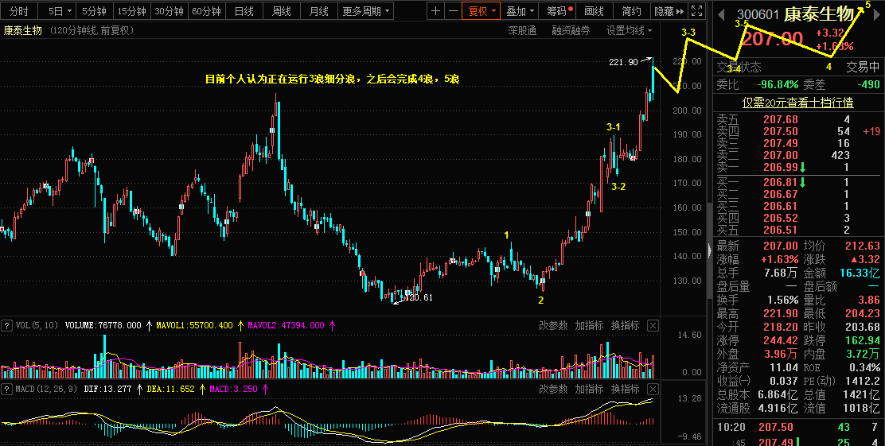The width and height of the screenshot is (885, 446).
Task: Click 买五 price 206.51
Action: click(x=781, y=230)
